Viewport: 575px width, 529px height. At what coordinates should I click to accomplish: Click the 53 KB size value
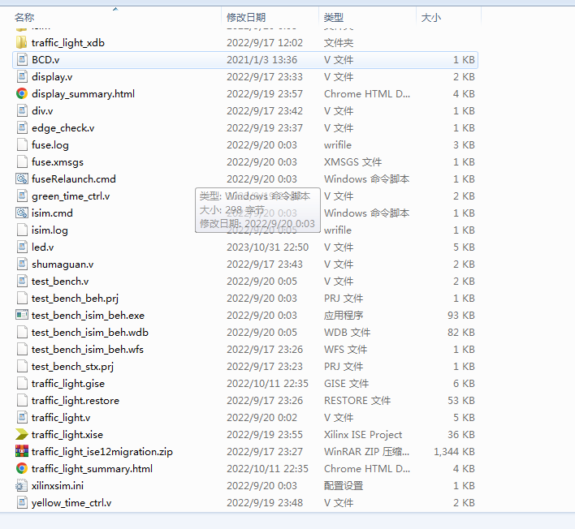(461, 401)
